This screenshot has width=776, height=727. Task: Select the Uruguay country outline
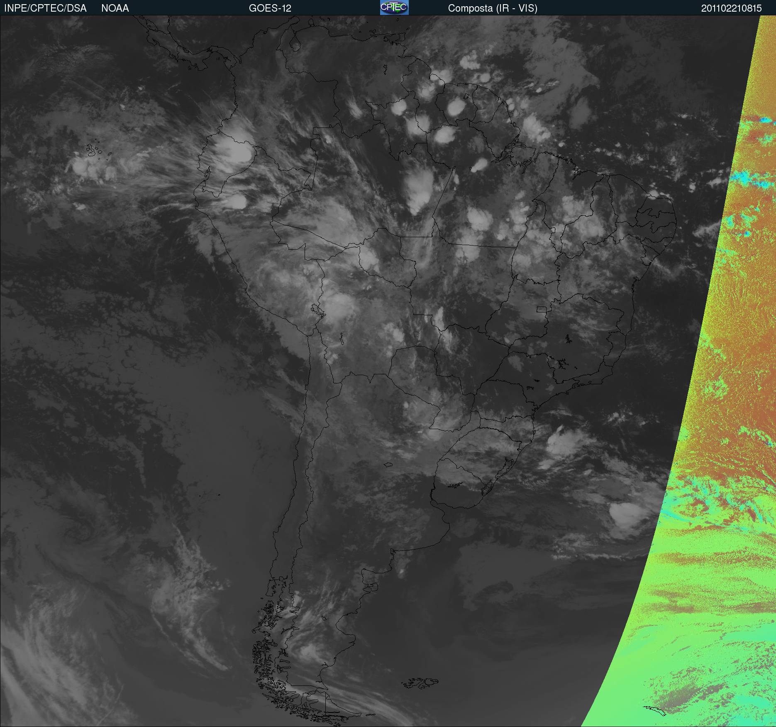coord(461,484)
